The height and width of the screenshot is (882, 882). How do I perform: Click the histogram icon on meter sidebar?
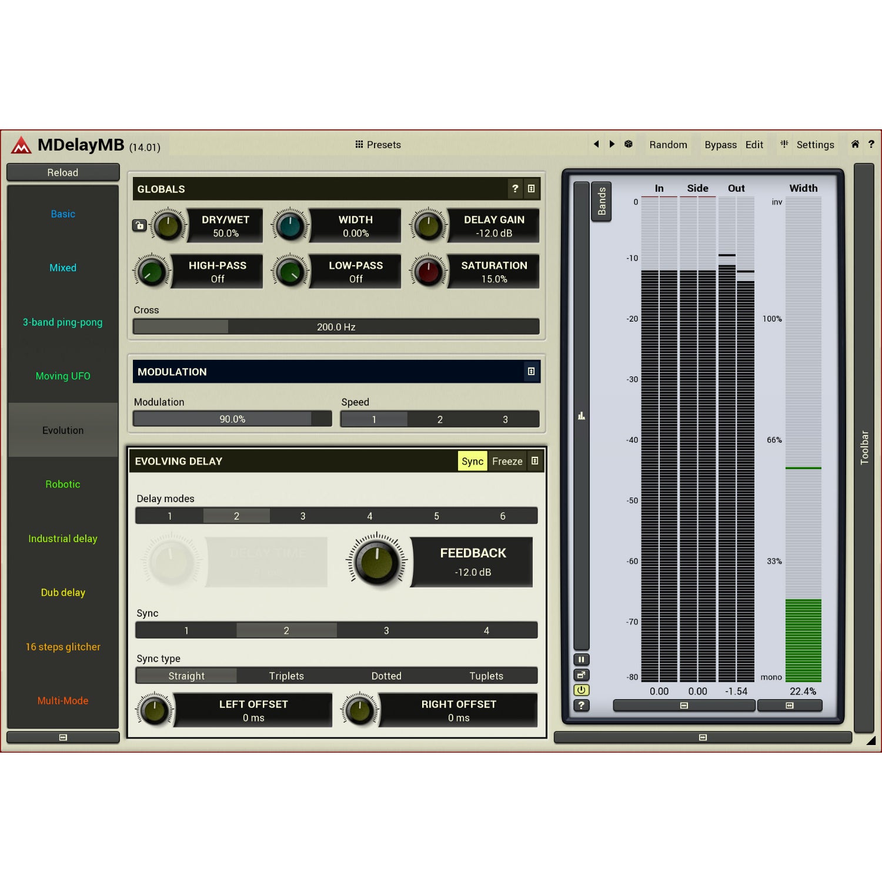[581, 416]
